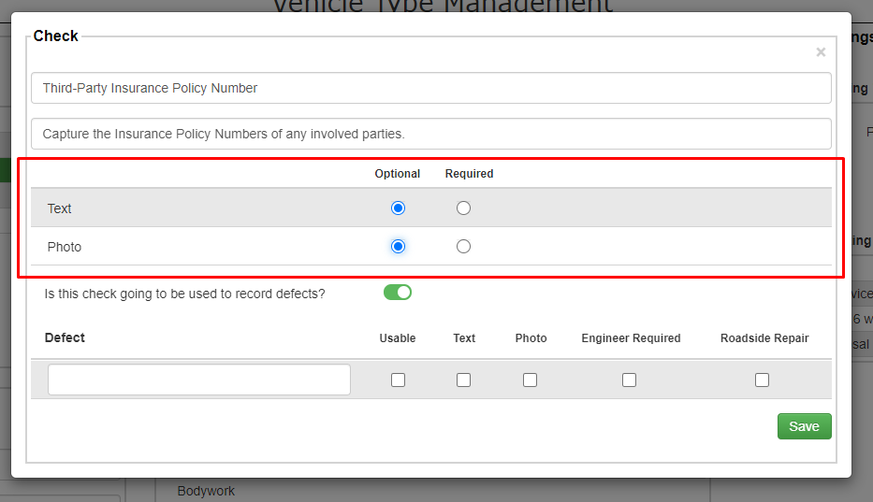Select Required for the Text row
The width and height of the screenshot is (873, 502).
[463, 208]
